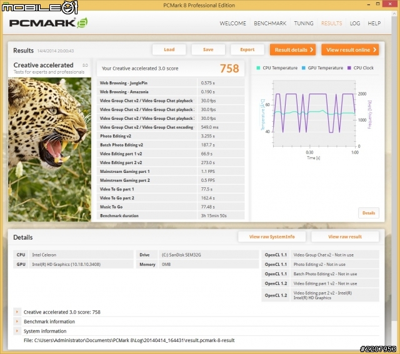Open the LOG tab
The height and width of the screenshot is (354, 400).
[x=355, y=24]
